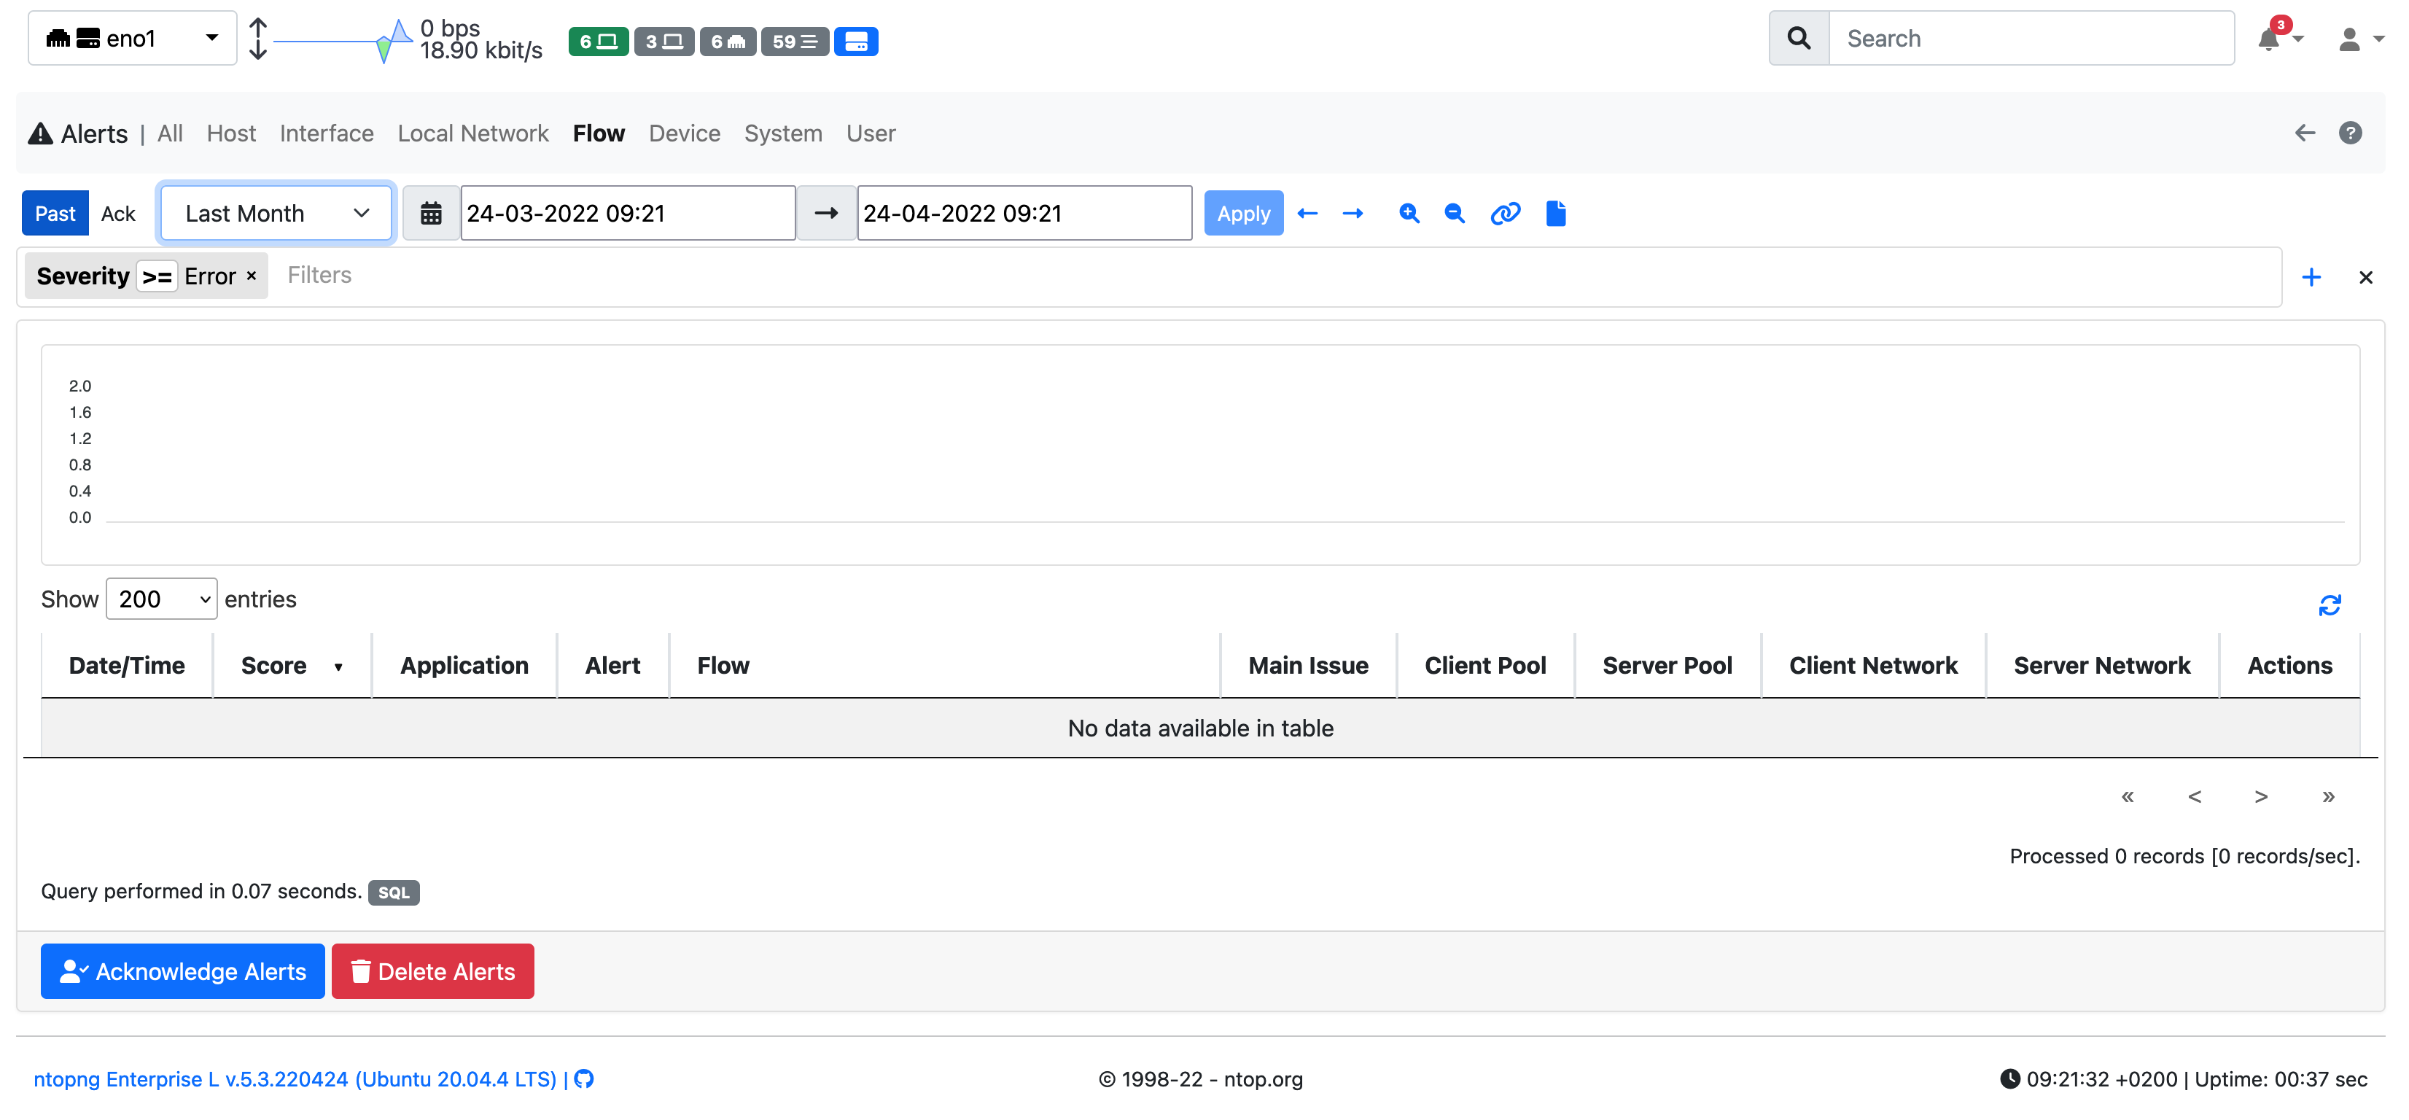Edit the start date 24-03-2022 09:21 field
The image size is (2409, 1120).
click(628, 213)
